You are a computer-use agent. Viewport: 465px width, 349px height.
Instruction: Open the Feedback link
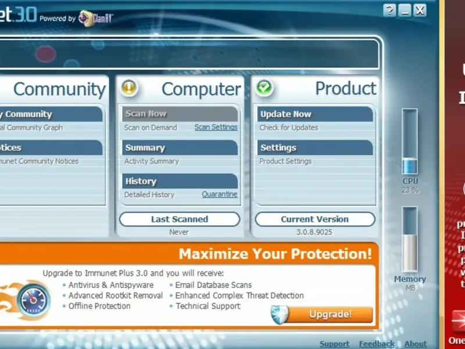click(x=377, y=344)
